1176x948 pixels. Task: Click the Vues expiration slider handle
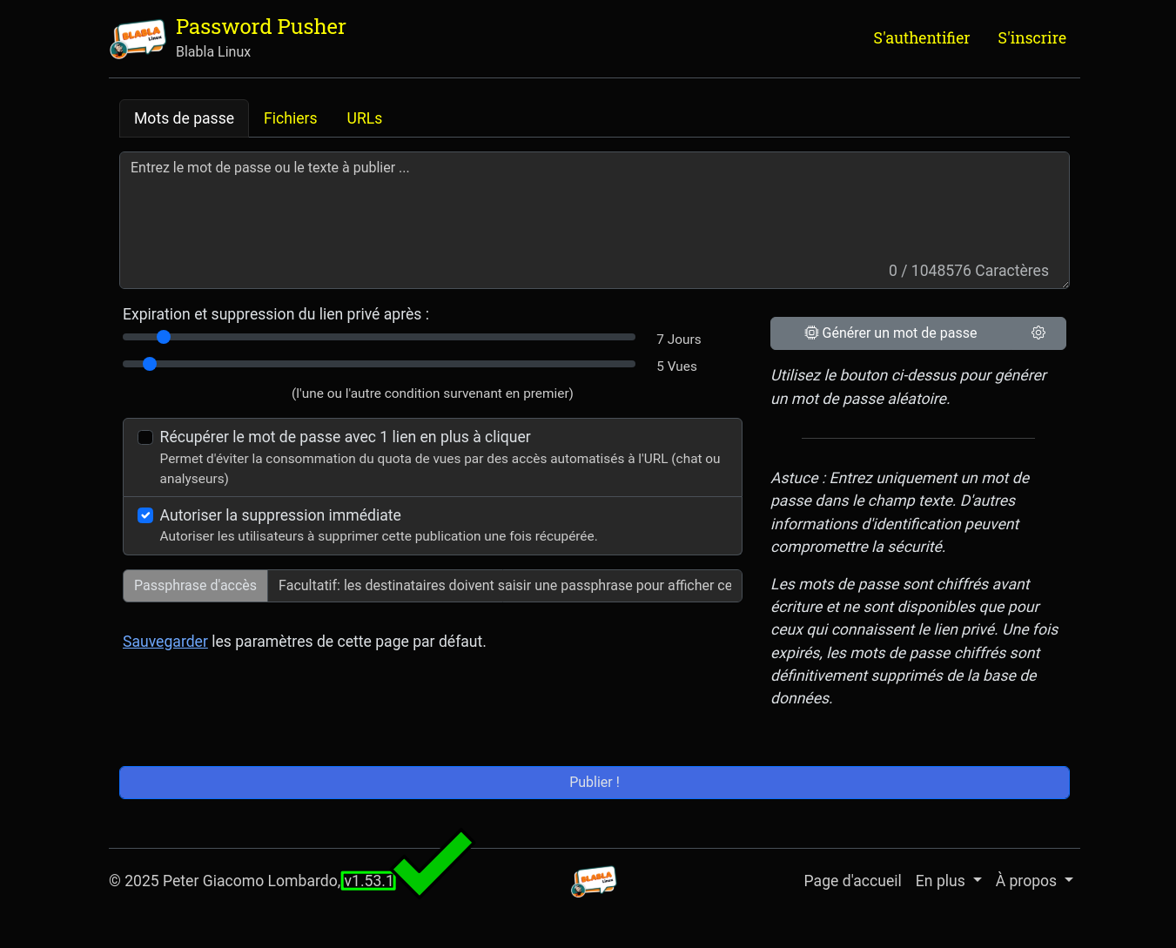pyautogui.click(x=150, y=364)
